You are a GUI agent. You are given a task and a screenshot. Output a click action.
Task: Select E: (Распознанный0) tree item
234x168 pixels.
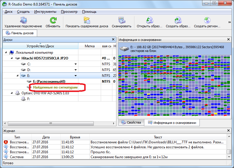49,82
